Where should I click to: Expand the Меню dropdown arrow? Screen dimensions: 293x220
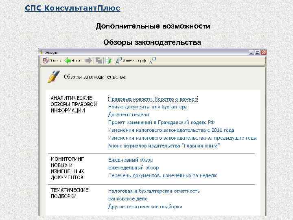tap(60, 61)
